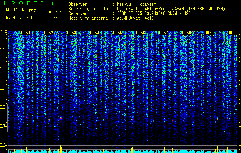Select the ICOM IC-575 53.7492 MHz receiver text
This screenshot has width=241, height=153.
(154, 13)
